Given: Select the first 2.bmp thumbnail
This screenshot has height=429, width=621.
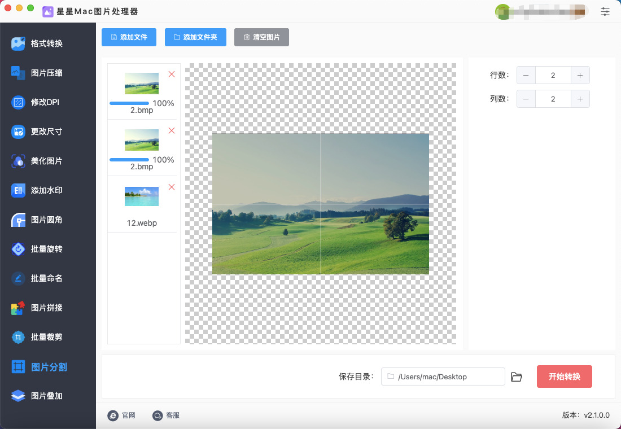Looking at the screenshot, I should 142,83.
